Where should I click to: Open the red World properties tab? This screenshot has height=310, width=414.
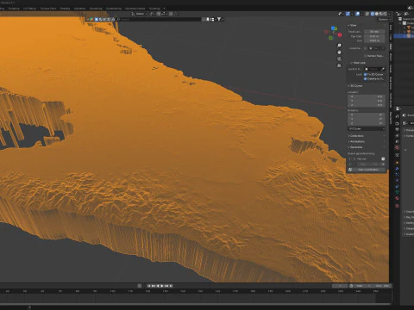[397, 147]
